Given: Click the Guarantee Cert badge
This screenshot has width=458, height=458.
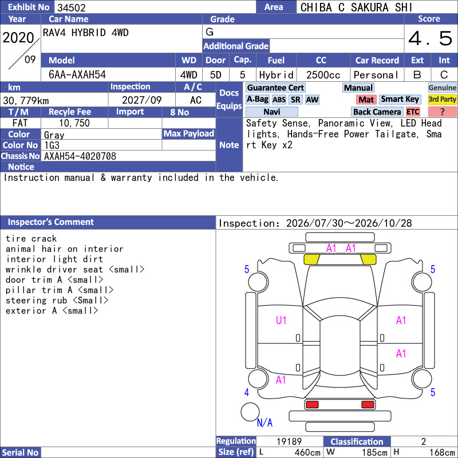Looking at the screenshot, I should pyautogui.click(x=275, y=88).
